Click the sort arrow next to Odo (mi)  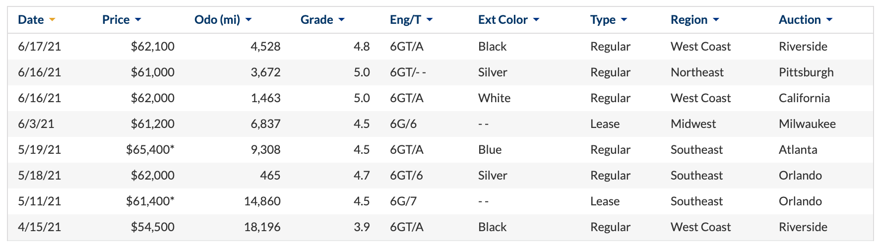click(x=249, y=20)
